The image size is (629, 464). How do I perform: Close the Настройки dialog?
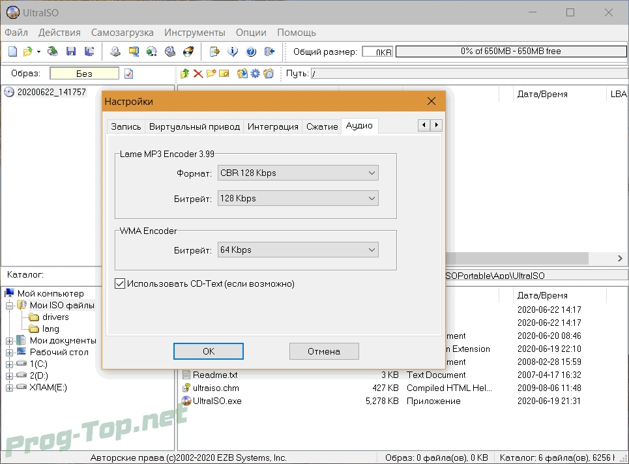point(432,101)
